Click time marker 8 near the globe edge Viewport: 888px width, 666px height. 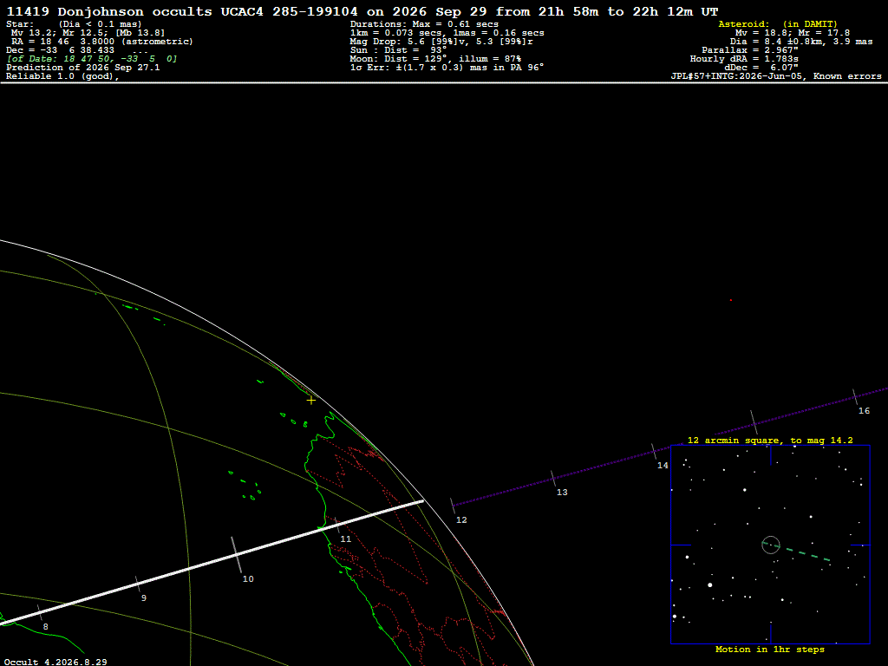[x=46, y=627]
